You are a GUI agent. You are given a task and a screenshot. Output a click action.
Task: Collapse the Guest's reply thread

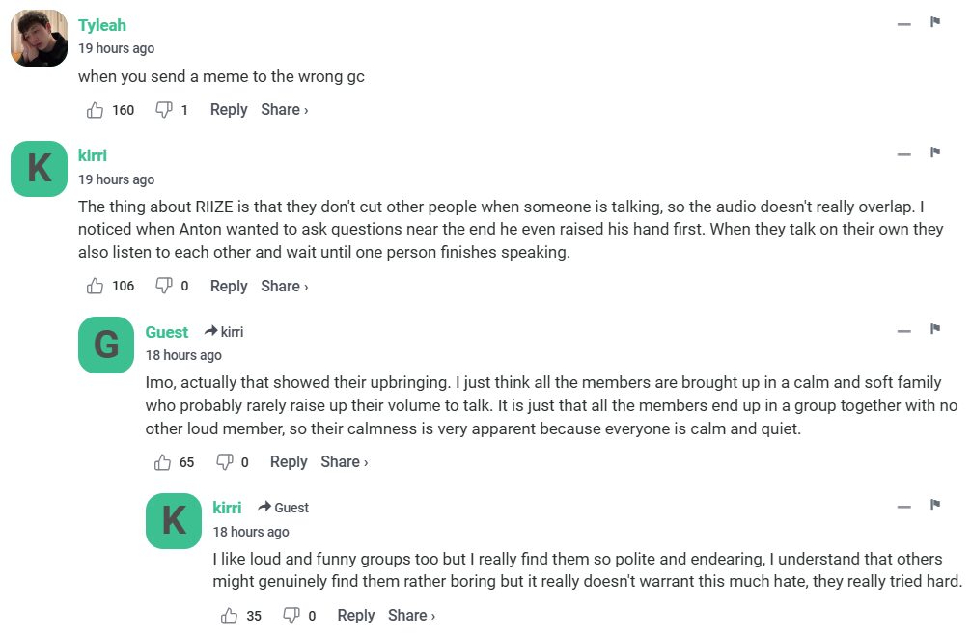(903, 331)
